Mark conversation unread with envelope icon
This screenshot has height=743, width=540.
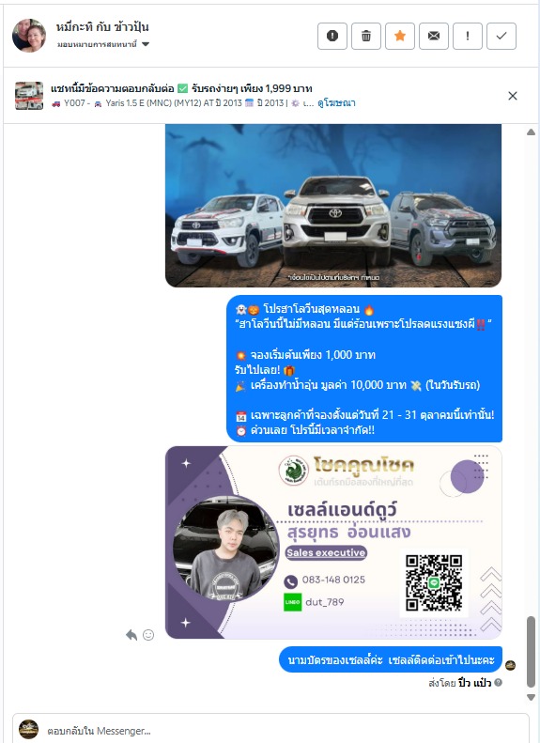point(434,36)
